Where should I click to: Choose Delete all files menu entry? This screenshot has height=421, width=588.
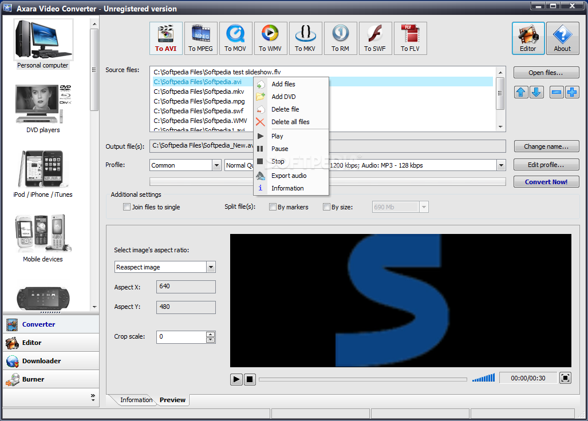pos(291,122)
